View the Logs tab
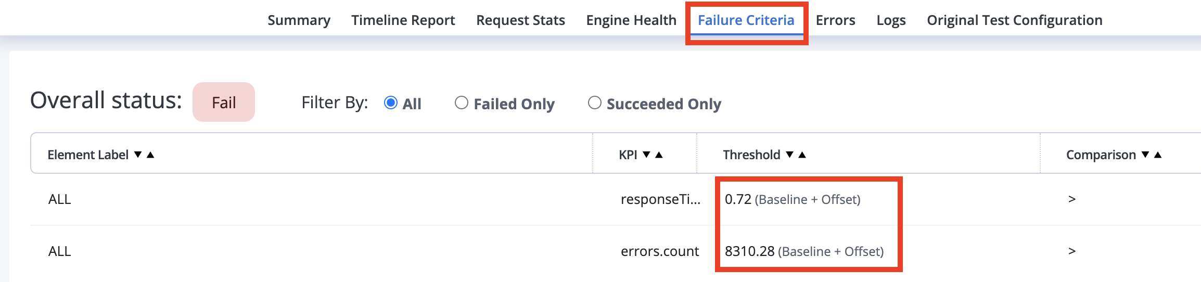 coord(891,20)
